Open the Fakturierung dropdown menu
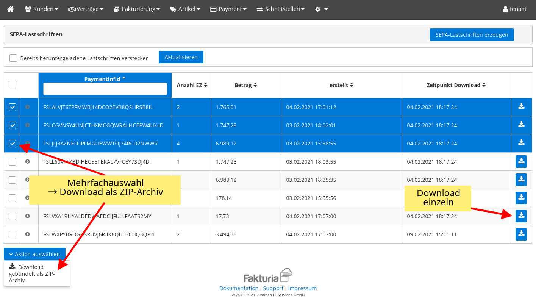This screenshot has width=536, height=300. (x=137, y=9)
